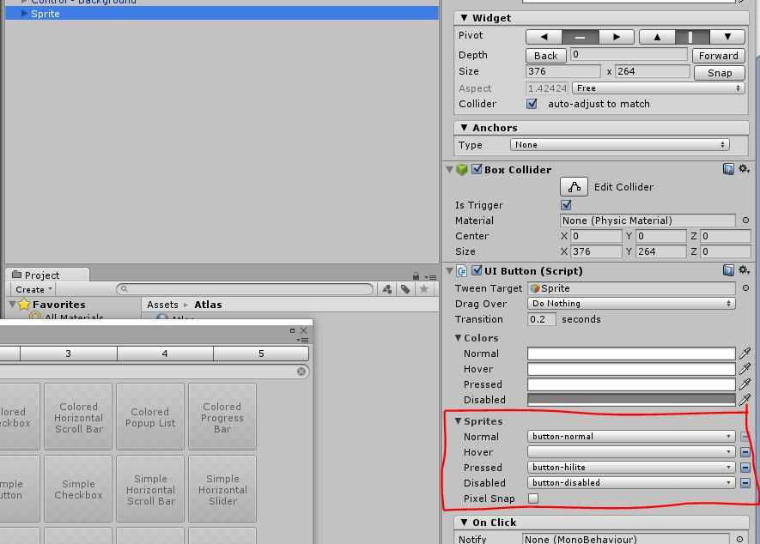
Task: Pick Notify target with the object selector circle
Action: click(x=739, y=539)
